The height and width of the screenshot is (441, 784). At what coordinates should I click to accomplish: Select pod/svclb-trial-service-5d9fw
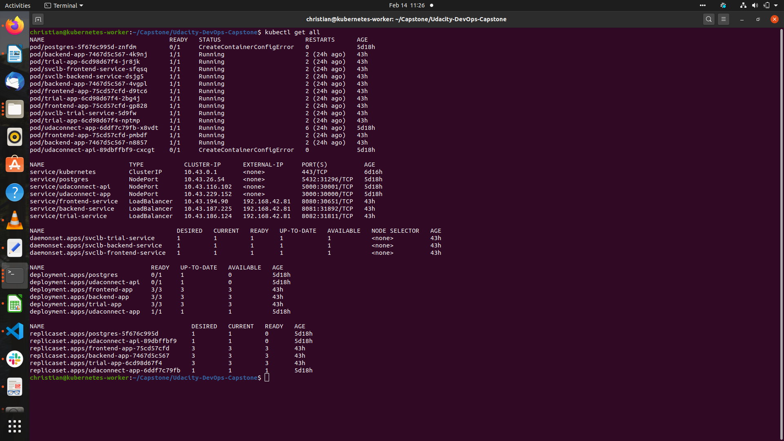(x=83, y=113)
